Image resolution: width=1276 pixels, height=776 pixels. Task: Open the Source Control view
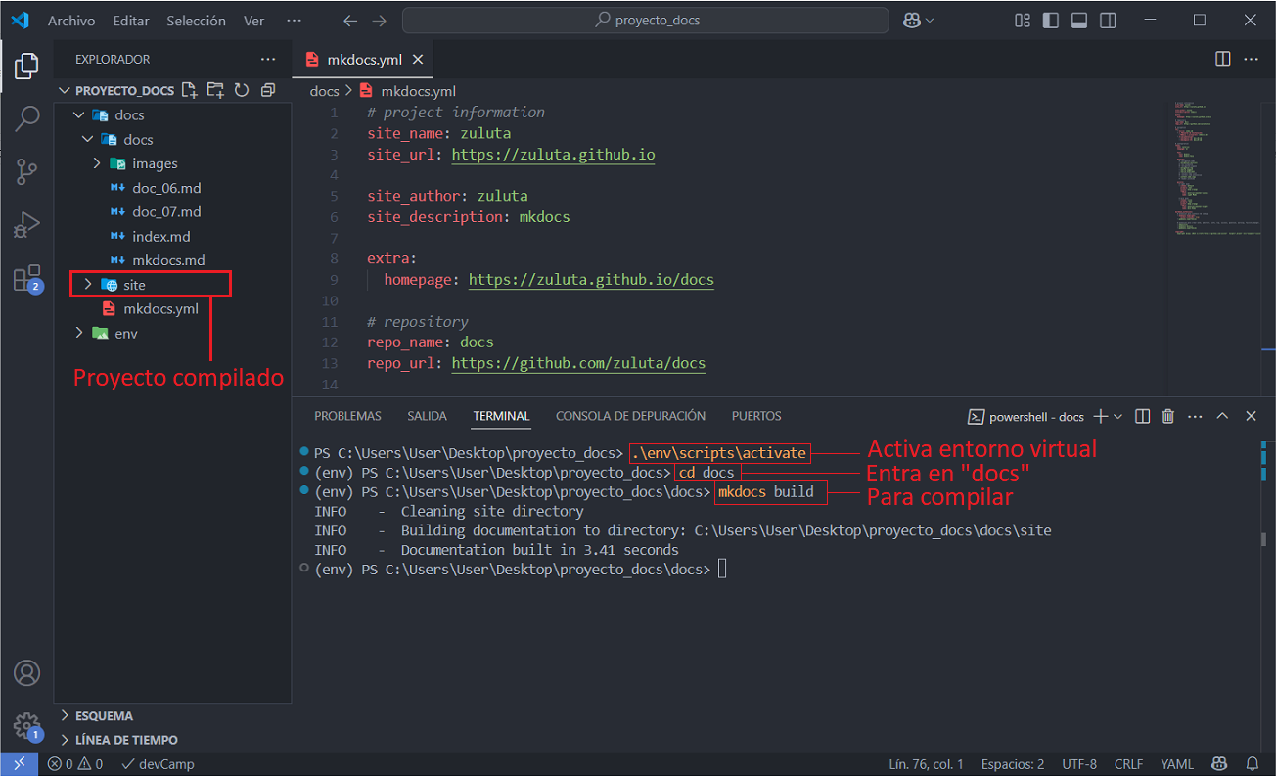[x=26, y=172]
